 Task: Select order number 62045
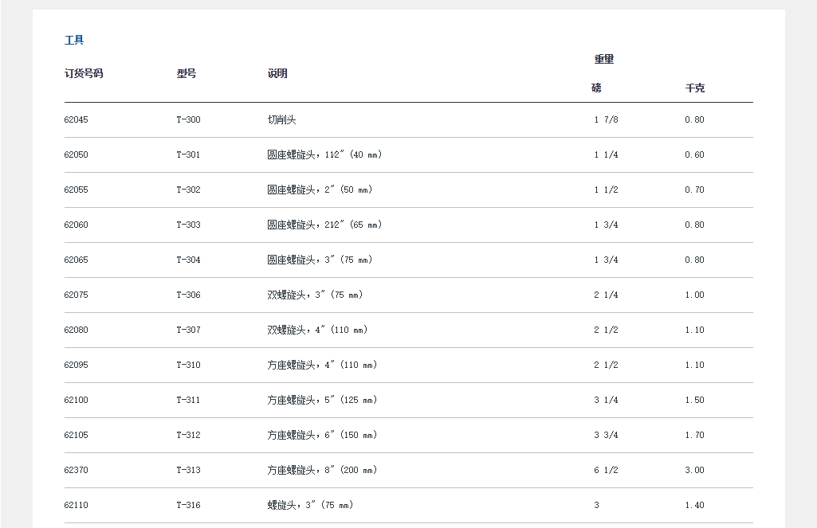click(x=77, y=119)
